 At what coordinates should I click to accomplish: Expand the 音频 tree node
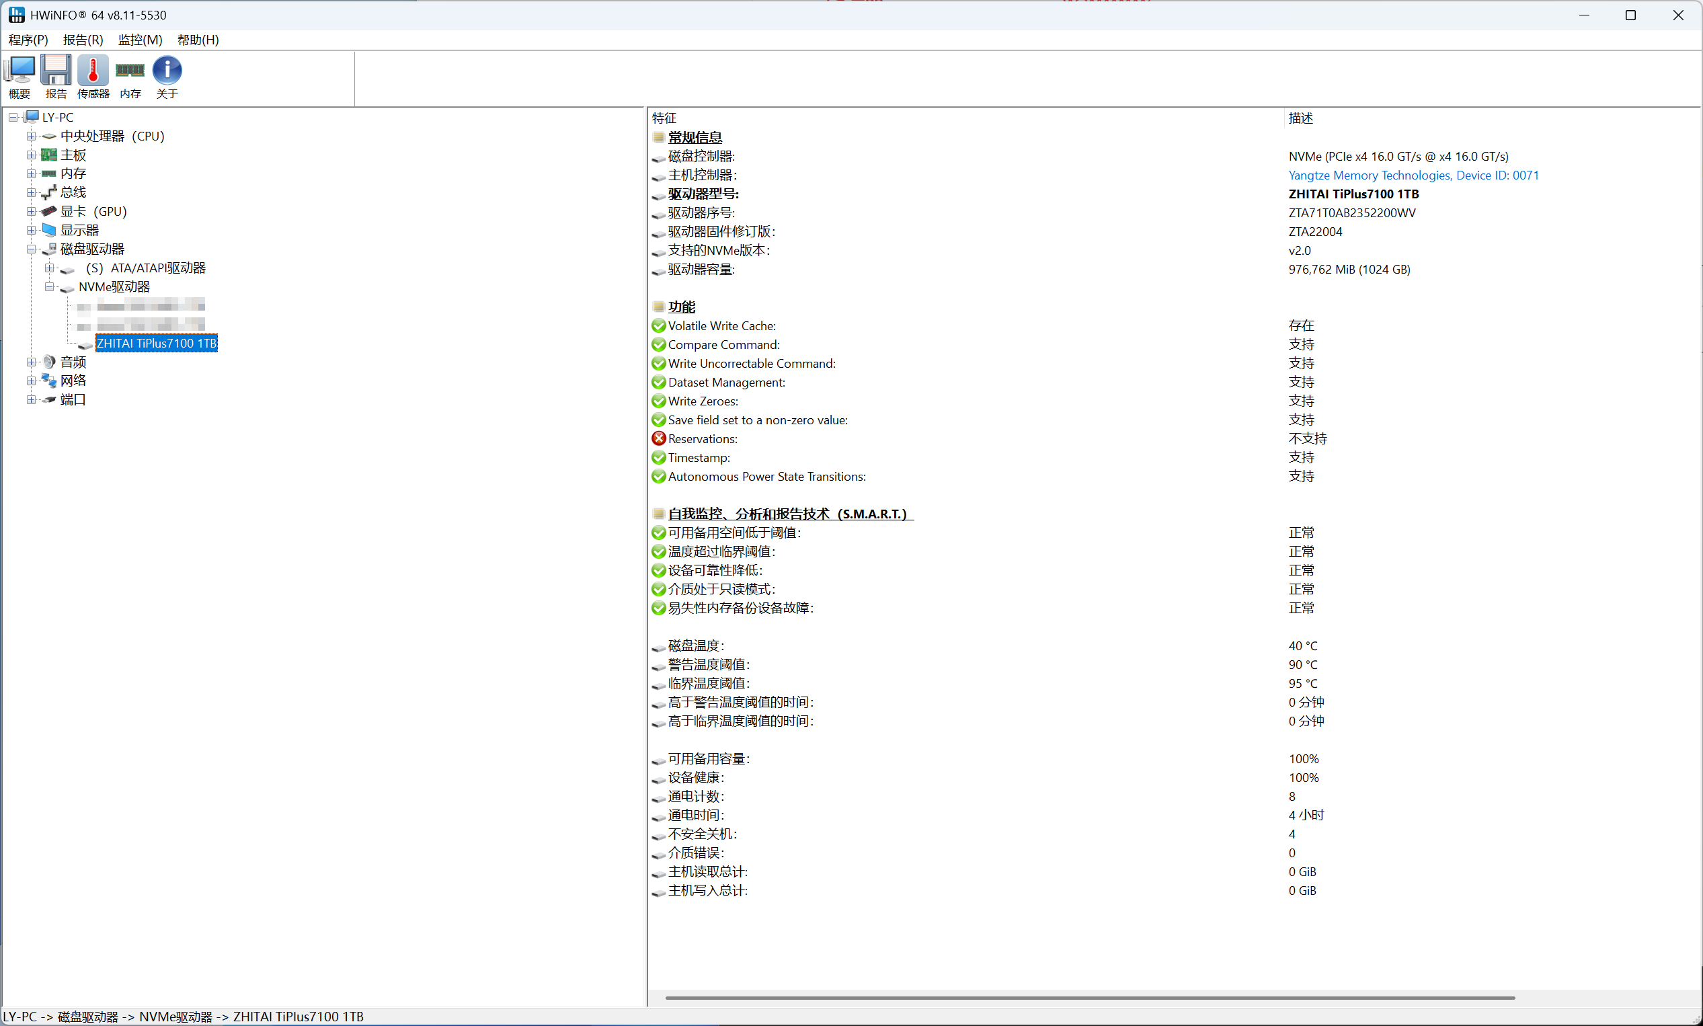click(x=31, y=362)
